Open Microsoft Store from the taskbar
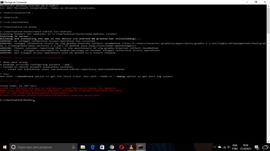 pyautogui.click(x=102, y=147)
